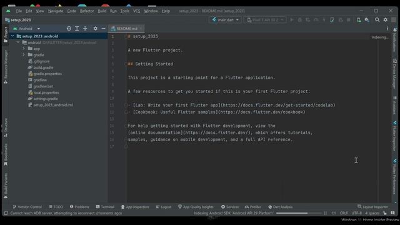Toggle the Resource Manager side panel
400x225 pixels.
[x=6, y=67]
